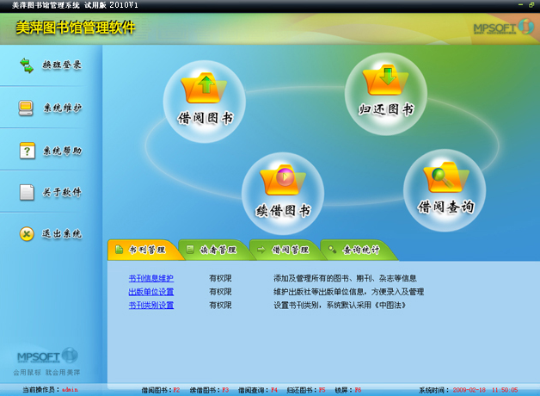
Task: Click status bar 归还图书 F5 shortcut
Action: point(306,390)
